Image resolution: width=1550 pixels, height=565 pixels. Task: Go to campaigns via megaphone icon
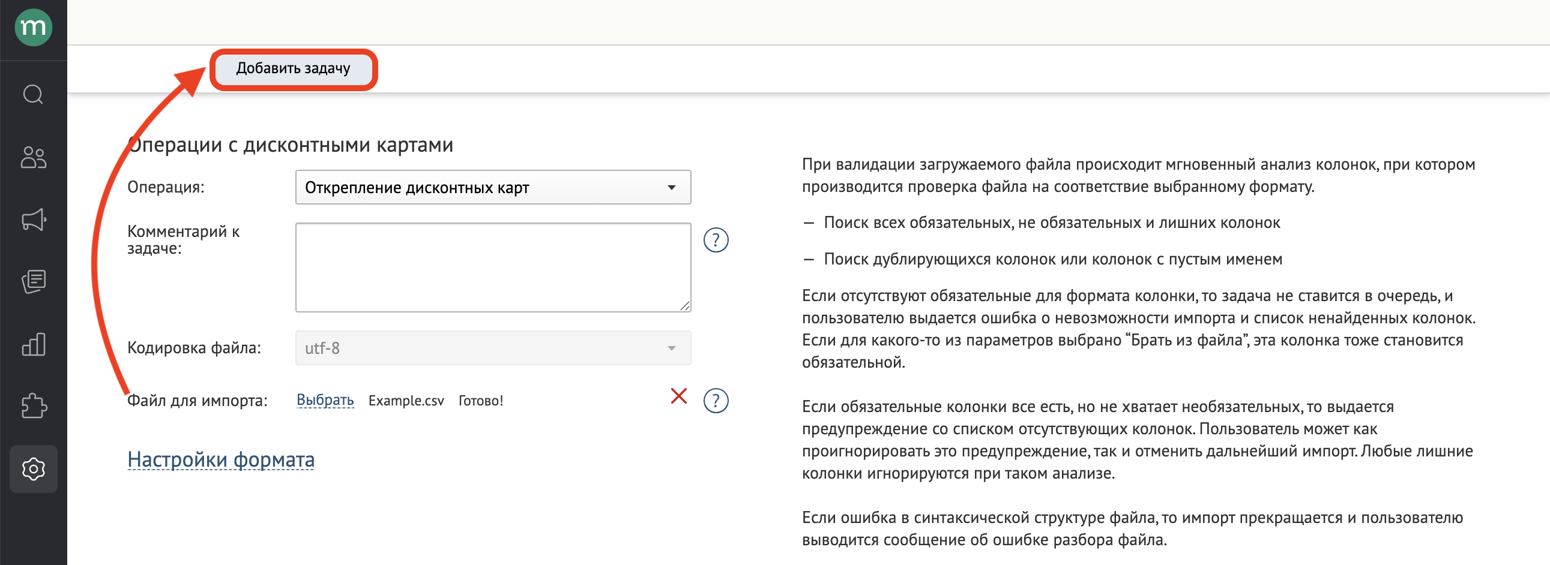pyautogui.click(x=33, y=220)
